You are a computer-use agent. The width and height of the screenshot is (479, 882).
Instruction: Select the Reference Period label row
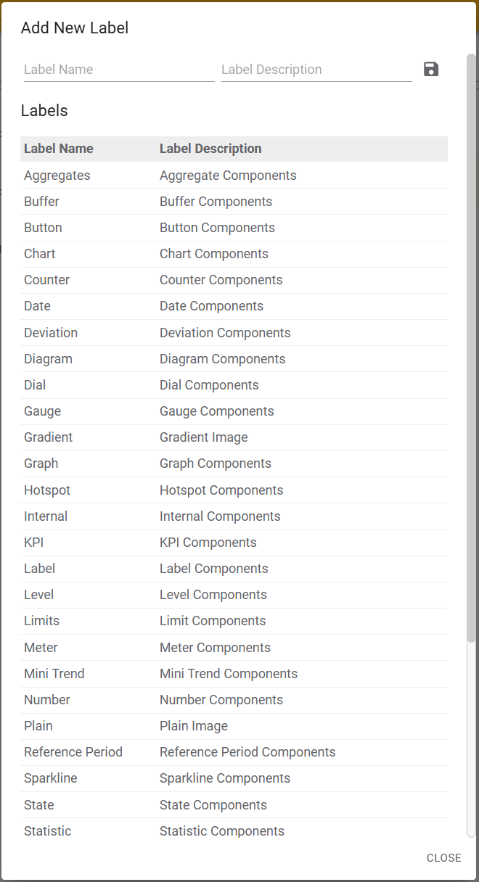coord(73,752)
